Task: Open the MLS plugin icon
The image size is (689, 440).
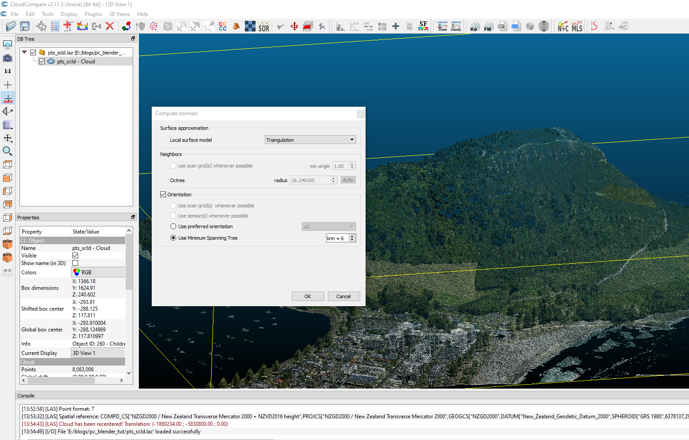Action: (577, 26)
